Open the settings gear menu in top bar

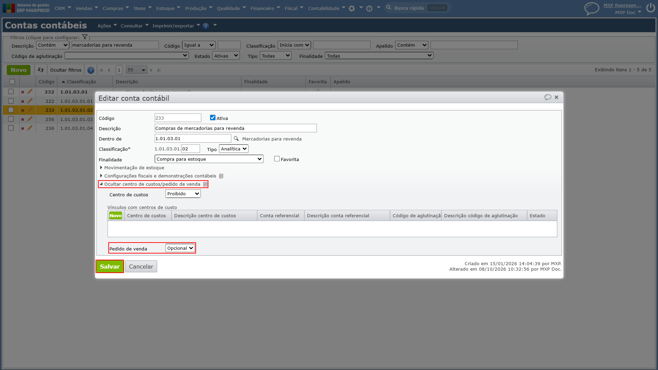click(352, 9)
